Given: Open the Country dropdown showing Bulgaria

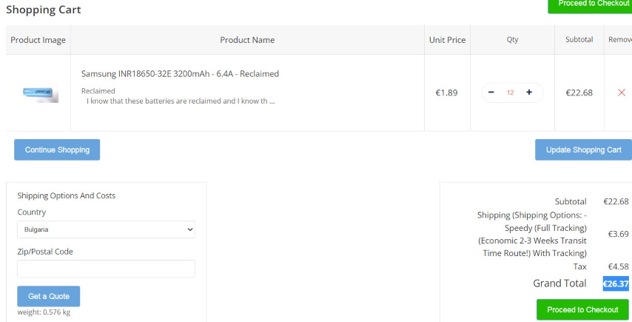Looking at the screenshot, I should click(x=106, y=229).
